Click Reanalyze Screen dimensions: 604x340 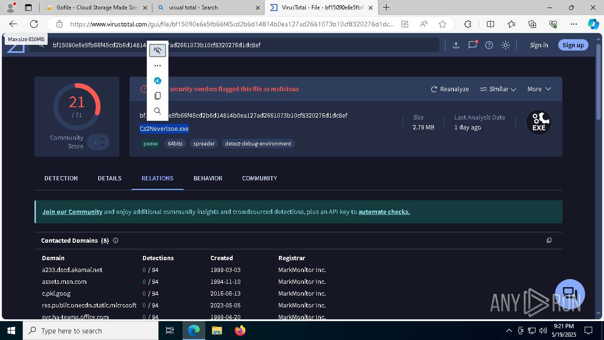coord(450,89)
